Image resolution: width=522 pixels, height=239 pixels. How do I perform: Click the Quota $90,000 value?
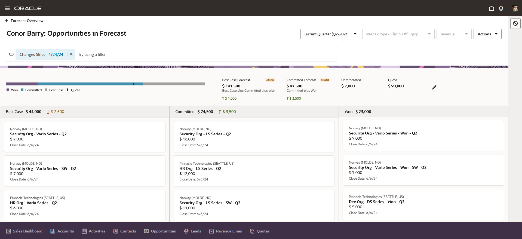click(x=396, y=86)
